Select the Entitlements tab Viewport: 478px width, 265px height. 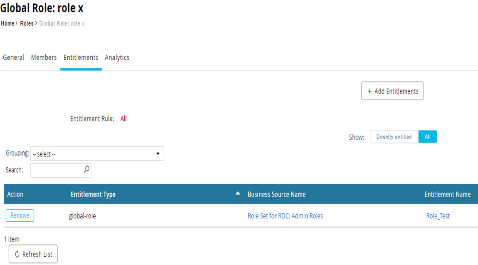pyautogui.click(x=81, y=57)
